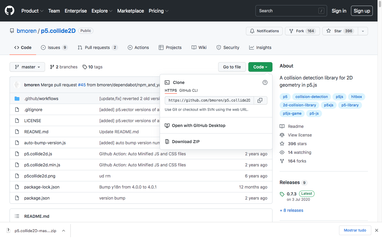Open the LICENSE file

[33, 121]
